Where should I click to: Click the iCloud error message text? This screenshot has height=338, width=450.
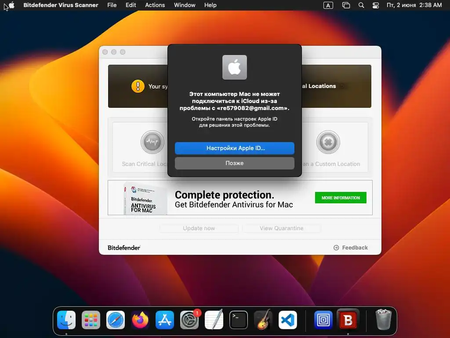tap(235, 101)
